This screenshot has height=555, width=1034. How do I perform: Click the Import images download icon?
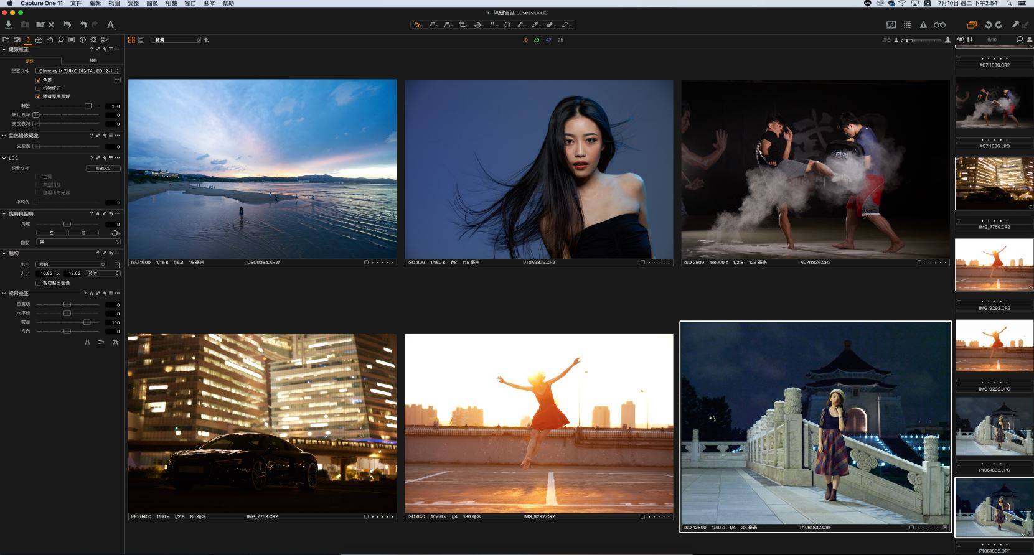pos(9,25)
